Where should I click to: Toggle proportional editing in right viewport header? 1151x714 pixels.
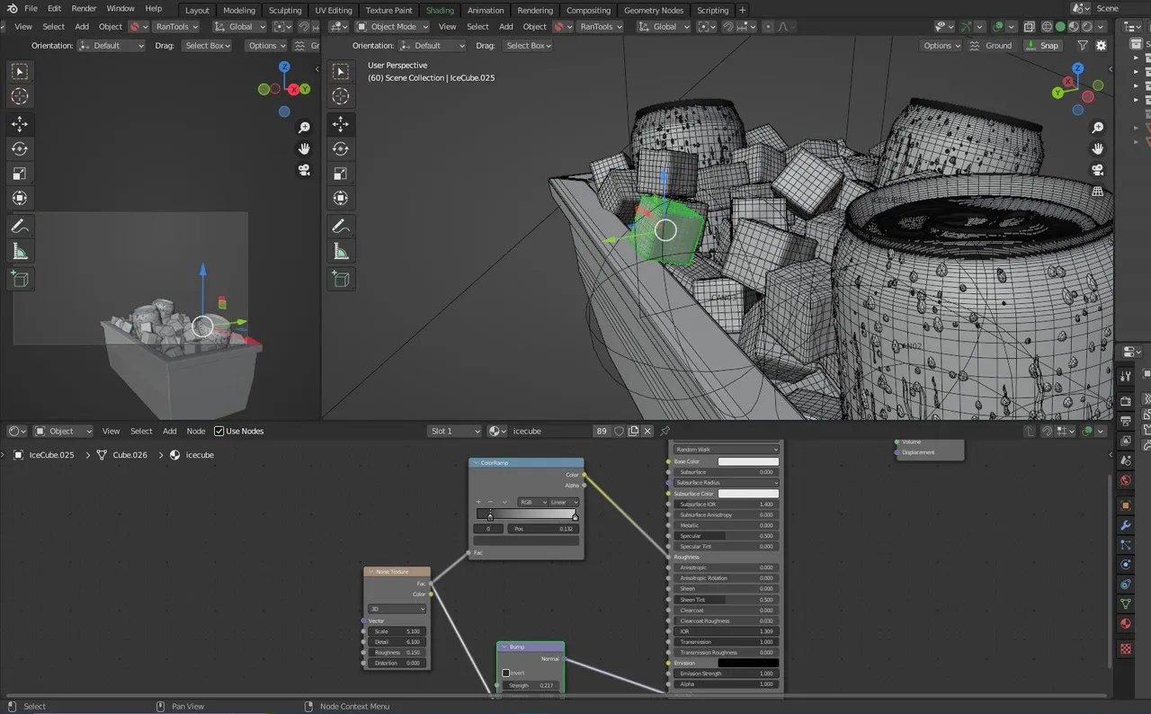click(768, 27)
